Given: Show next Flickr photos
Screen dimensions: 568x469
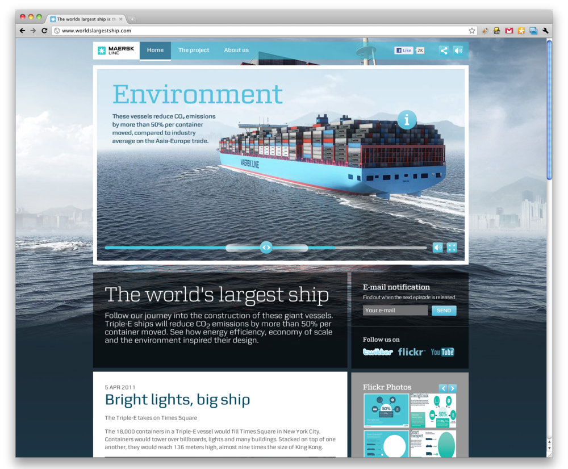Looking at the screenshot, I should click(x=453, y=388).
